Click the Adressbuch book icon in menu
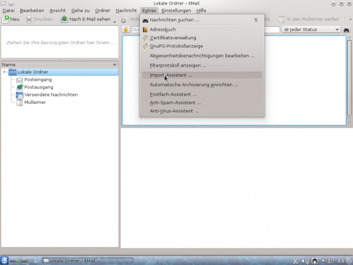Image resolution: width=353 pixels, height=265 pixels. coord(145,29)
